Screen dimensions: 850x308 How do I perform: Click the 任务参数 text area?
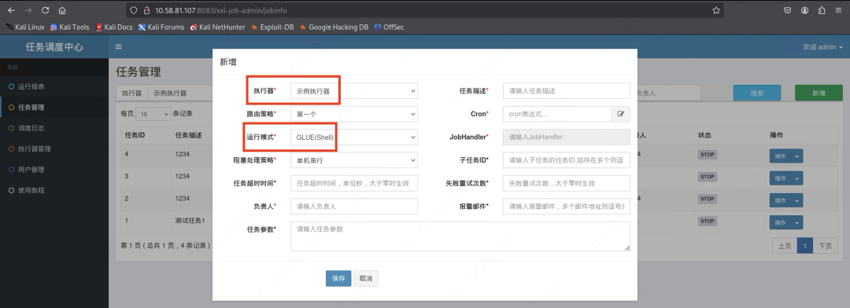point(460,236)
